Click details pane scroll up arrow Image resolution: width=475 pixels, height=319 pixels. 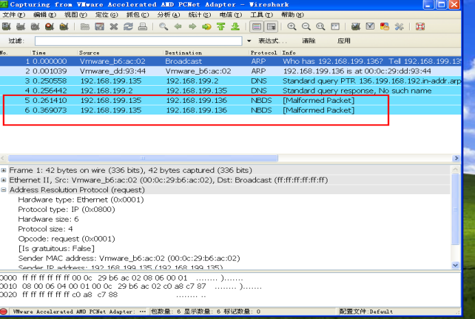tap(455, 169)
